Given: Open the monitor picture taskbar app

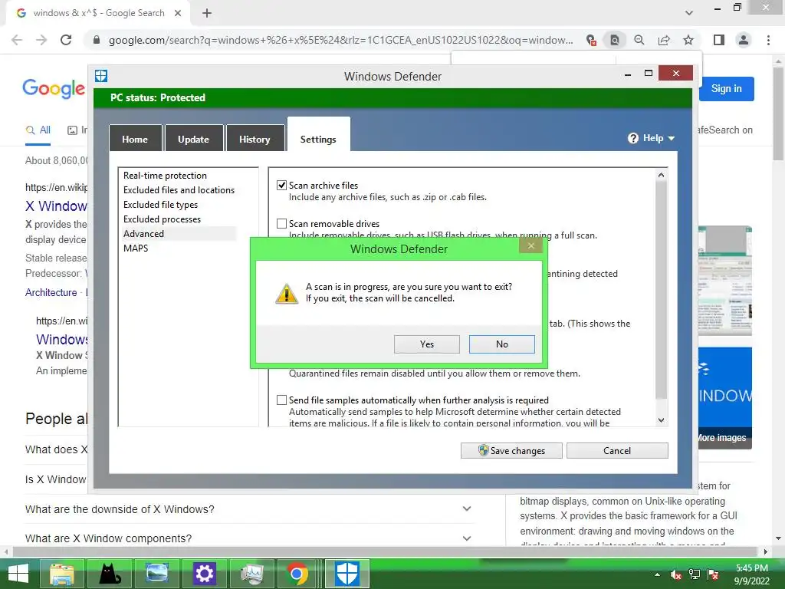Looking at the screenshot, I should (157, 574).
